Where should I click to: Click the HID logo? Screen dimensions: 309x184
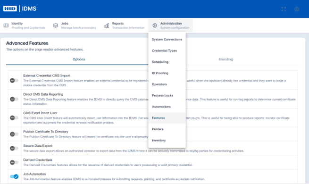point(10,8)
